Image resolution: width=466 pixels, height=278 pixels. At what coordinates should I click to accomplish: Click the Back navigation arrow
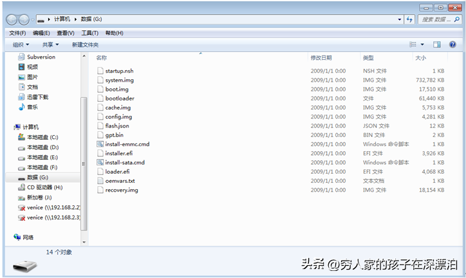(x=12, y=19)
